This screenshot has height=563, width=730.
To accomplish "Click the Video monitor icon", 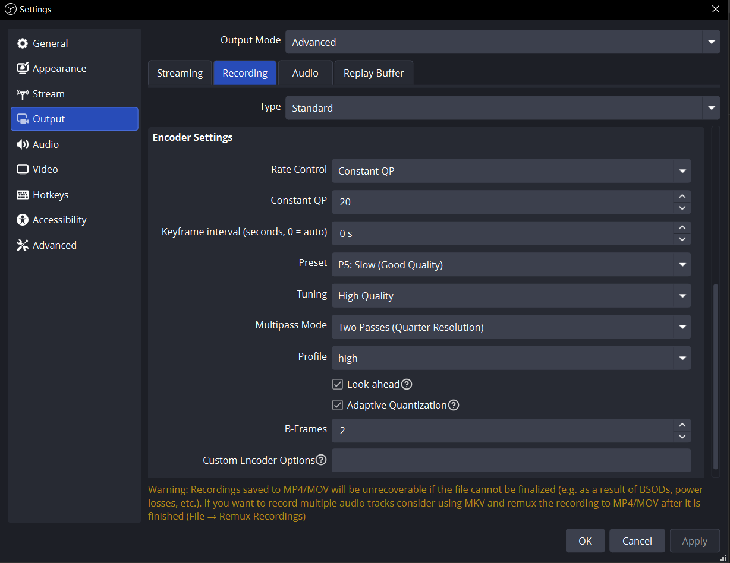I will coord(23,169).
